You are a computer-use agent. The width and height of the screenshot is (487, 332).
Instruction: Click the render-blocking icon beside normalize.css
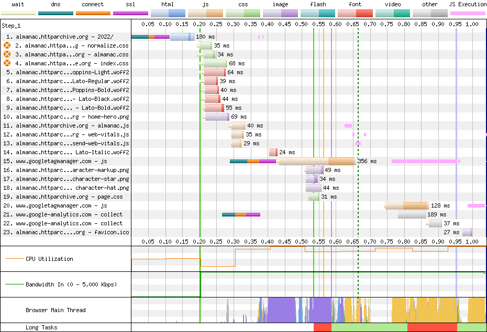pyautogui.click(x=7, y=45)
